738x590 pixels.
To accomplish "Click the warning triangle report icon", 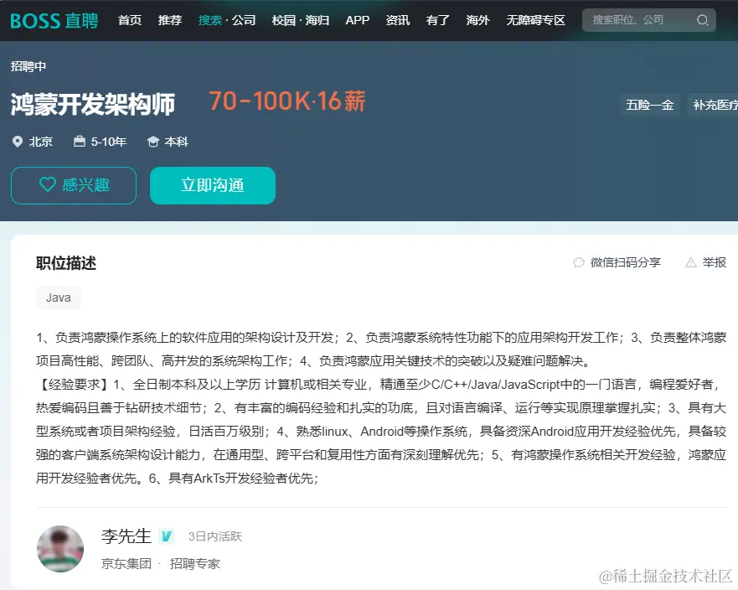I will tap(690, 263).
